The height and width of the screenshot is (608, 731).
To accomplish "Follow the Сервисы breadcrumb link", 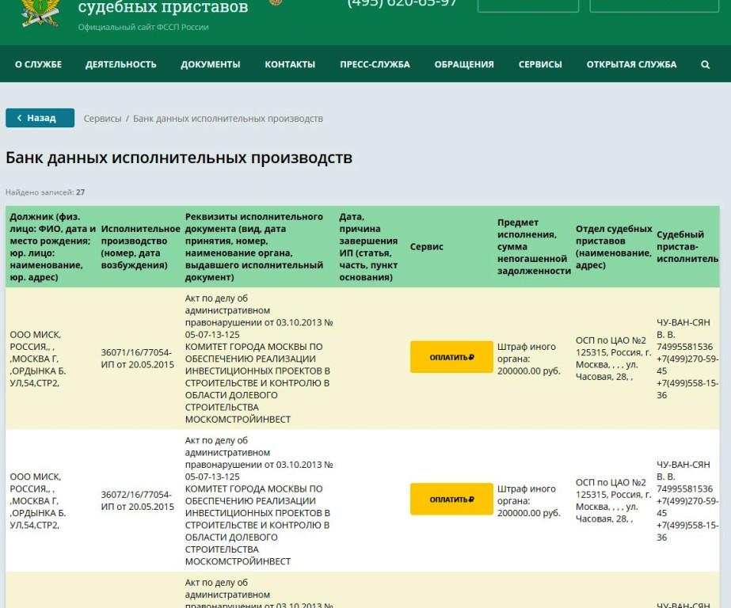I will pos(102,119).
